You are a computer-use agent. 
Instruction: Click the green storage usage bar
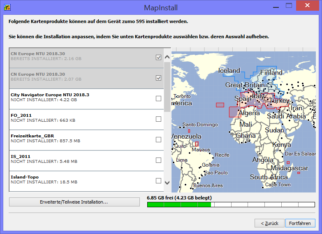[179, 204]
